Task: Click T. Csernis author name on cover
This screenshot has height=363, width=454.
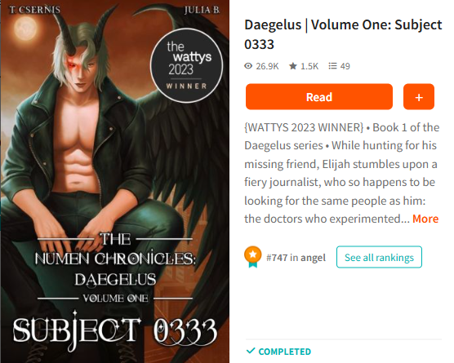Action: 35,10
